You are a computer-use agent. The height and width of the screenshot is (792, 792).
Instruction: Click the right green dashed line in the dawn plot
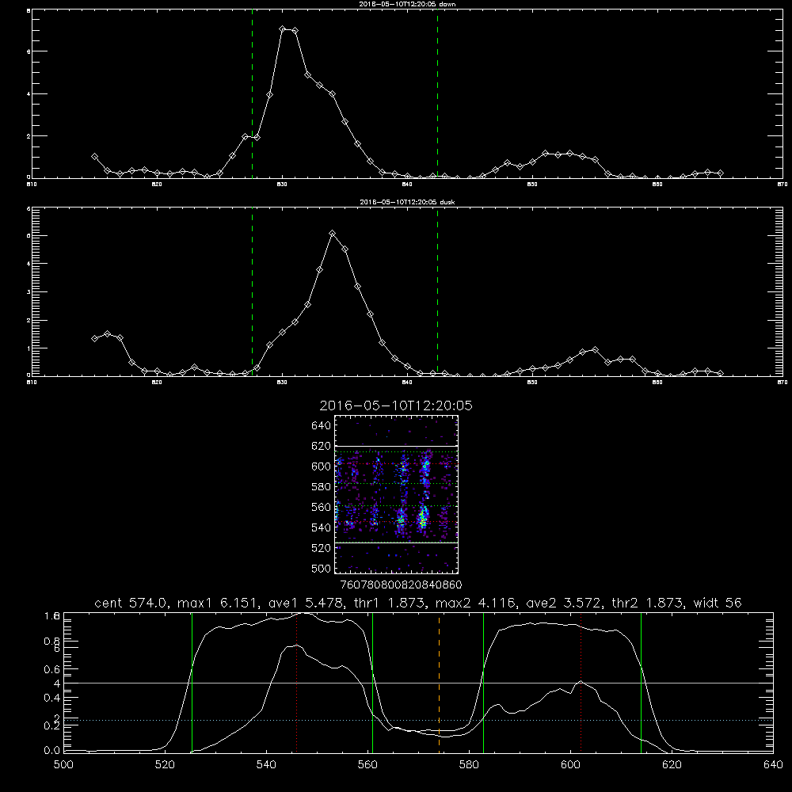pos(437,93)
